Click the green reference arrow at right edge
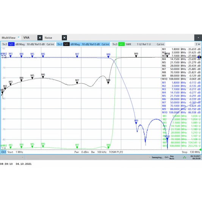Screen dimensions: 202x202 [200, 150]
